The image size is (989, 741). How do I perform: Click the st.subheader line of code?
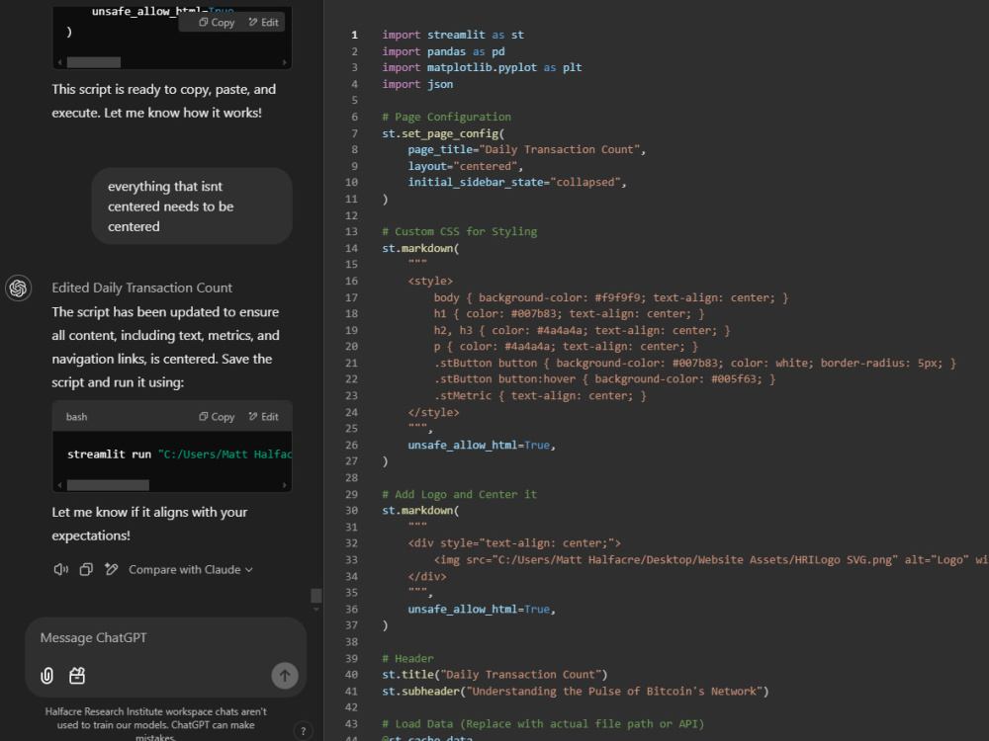576,692
